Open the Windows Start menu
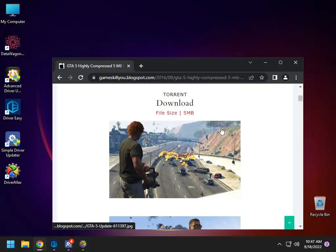 tap(10, 244)
